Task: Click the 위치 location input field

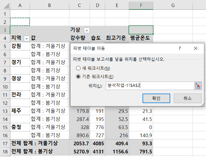Action: click(x=150, y=85)
